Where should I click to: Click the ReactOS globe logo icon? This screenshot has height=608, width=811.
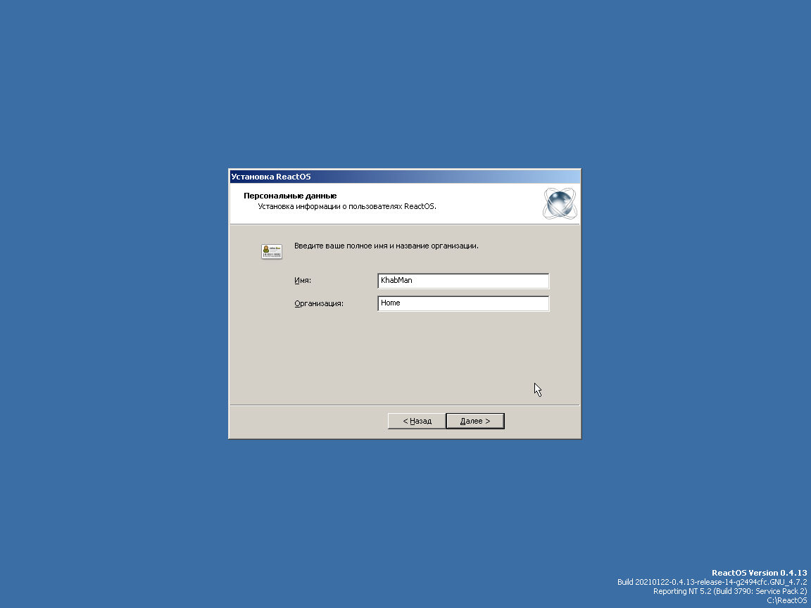pos(560,203)
